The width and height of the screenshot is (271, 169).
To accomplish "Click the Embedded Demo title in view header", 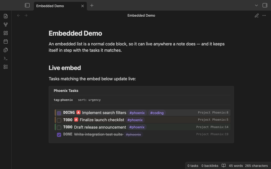I will coord(141,16).
